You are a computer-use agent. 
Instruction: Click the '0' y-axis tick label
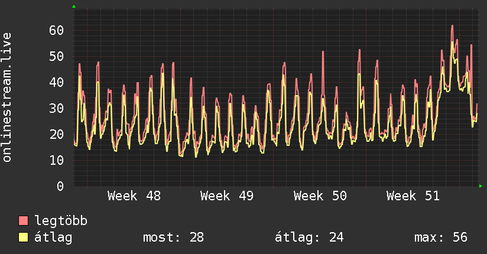pyautogui.click(x=60, y=186)
